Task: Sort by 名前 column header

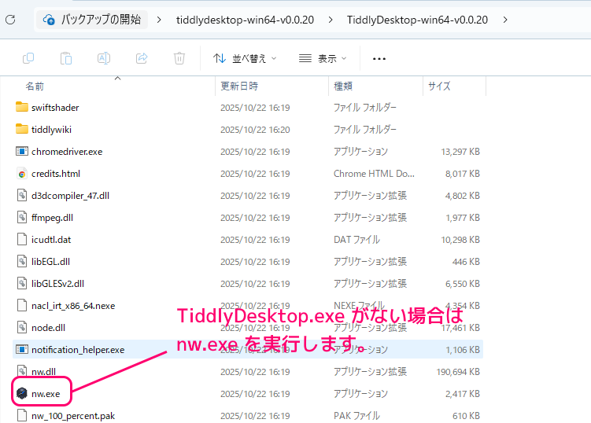Action: (x=35, y=86)
